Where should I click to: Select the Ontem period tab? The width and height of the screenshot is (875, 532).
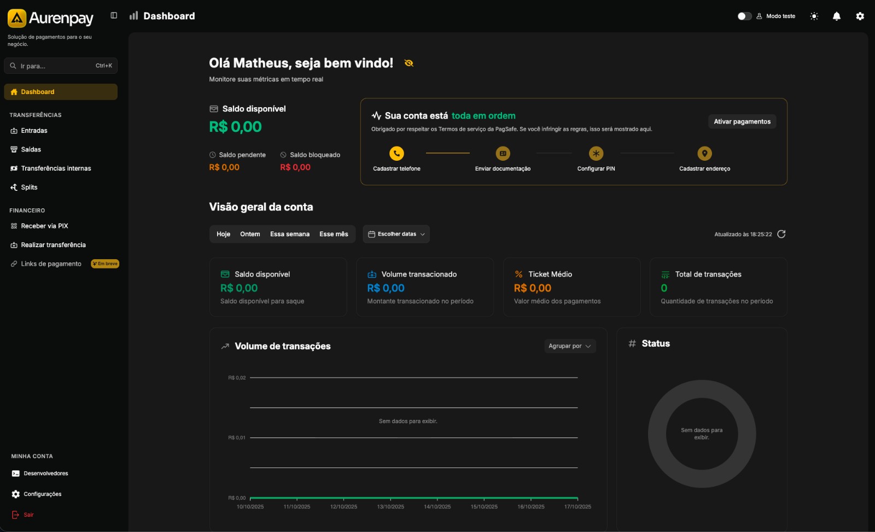[250, 234]
